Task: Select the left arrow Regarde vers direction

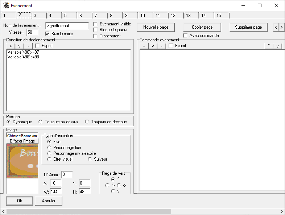Action: coord(107,185)
